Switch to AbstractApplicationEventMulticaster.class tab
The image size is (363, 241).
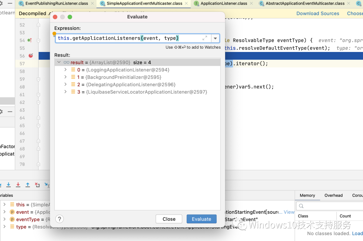[x=305, y=3]
